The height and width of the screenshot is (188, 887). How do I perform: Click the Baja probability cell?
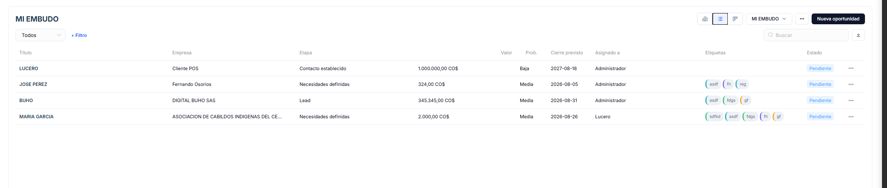524,69
